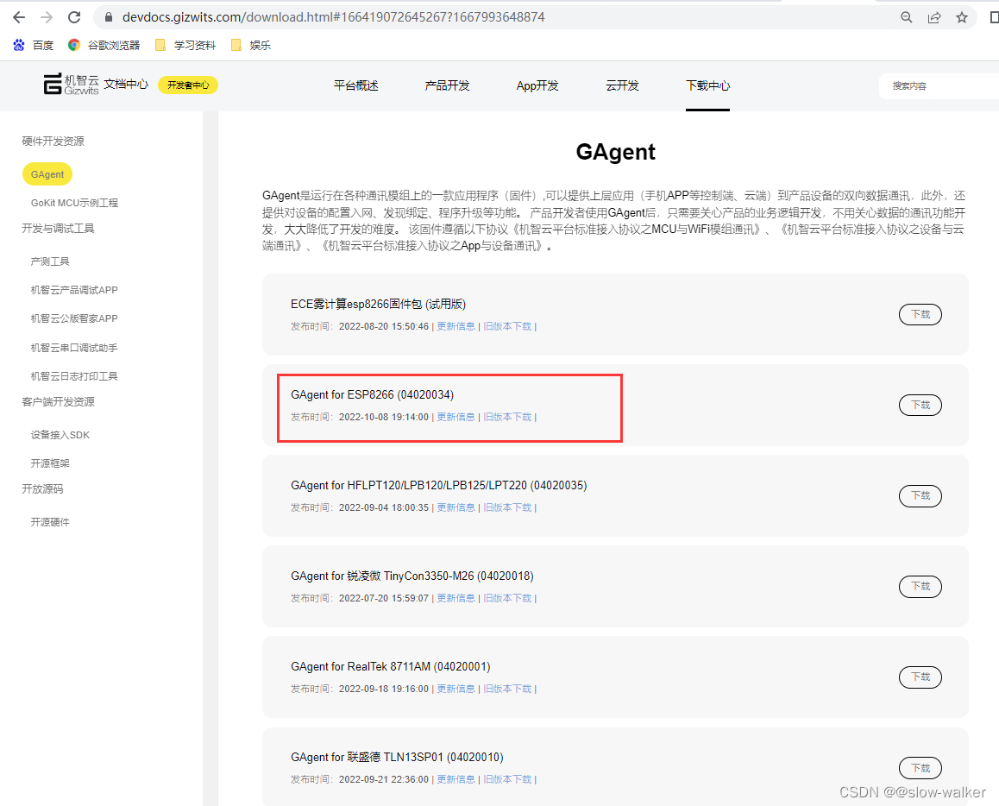999x806 pixels.
Task: Reload the page with refresh icon
Action: coord(74,17)
